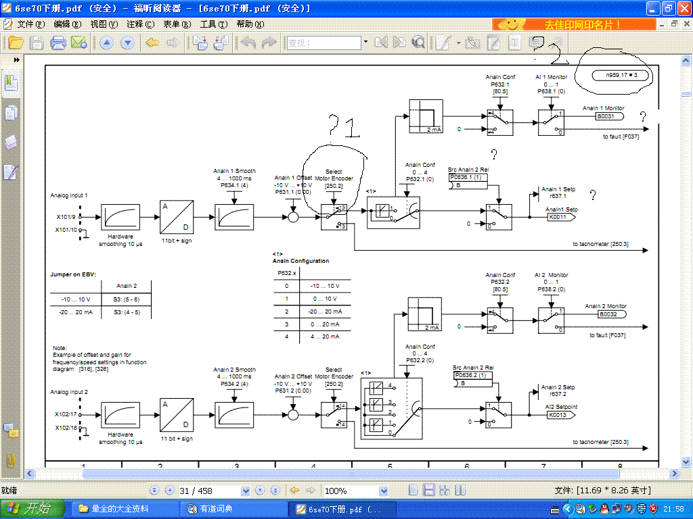Open the 帮助 menu

tap(250, 24)
